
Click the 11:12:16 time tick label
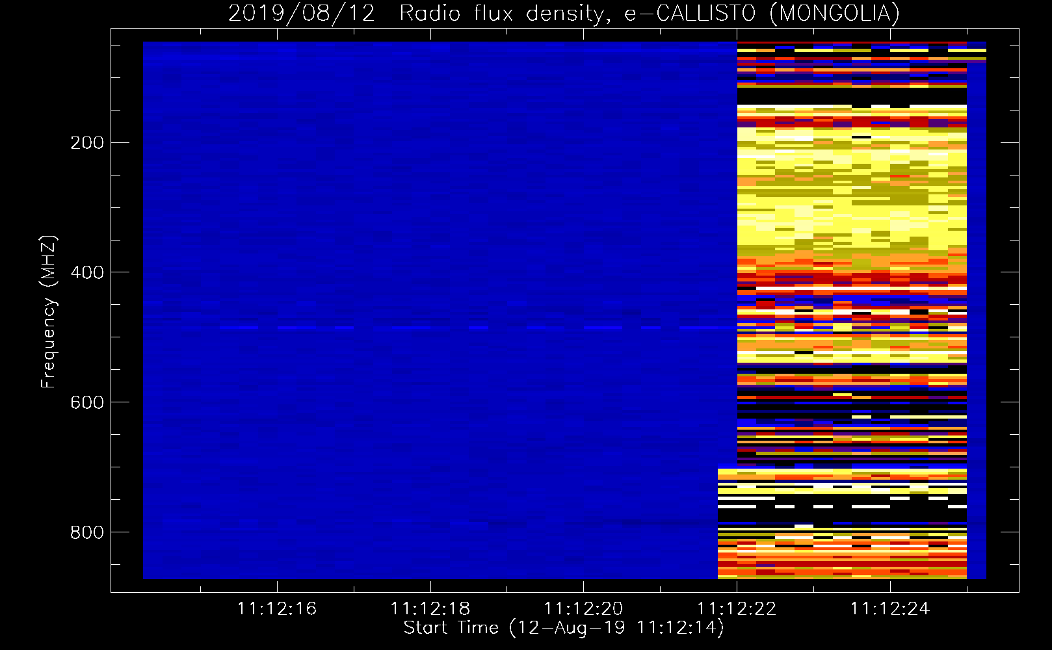(277, 608)
